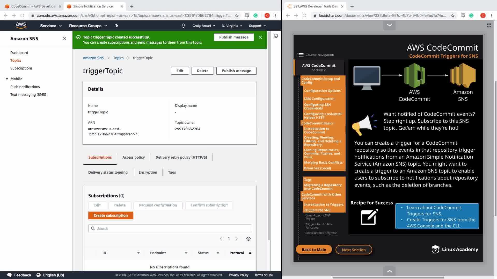Collapse the Mobile section in sidebar
This screenshot has width=497, height=279.
point(7,79)
